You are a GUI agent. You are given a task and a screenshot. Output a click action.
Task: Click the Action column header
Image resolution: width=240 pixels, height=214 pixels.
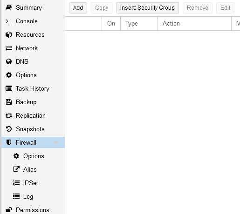(194, 24)
